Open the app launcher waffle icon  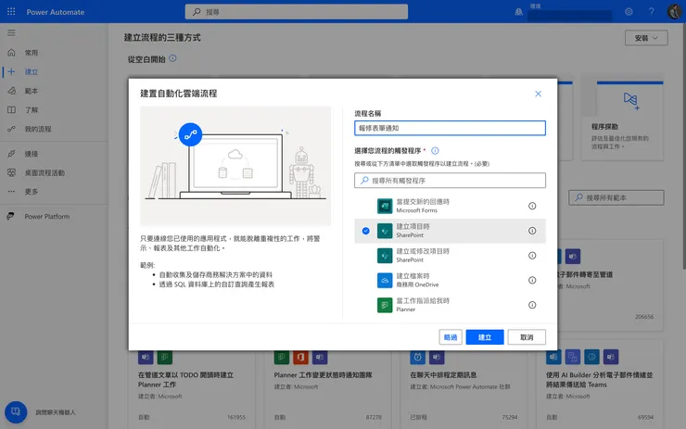point(11,12)
